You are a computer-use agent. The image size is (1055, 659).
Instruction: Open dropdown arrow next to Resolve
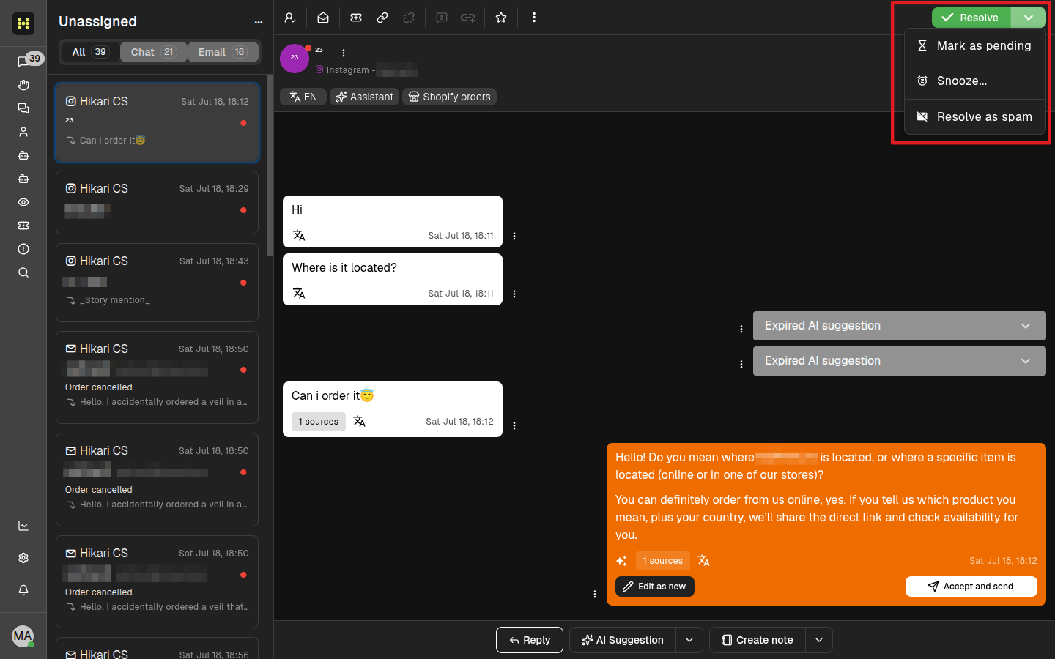click(1029, 18)
